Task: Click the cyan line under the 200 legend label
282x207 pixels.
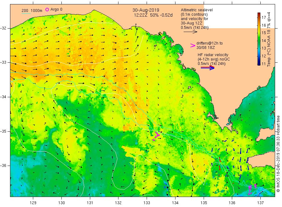Action: point(26,14)
